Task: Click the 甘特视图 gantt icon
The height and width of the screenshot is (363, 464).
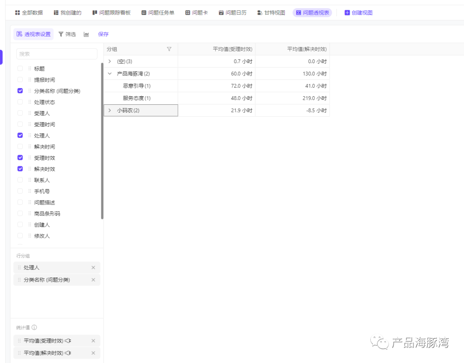Action: point(259,13)
